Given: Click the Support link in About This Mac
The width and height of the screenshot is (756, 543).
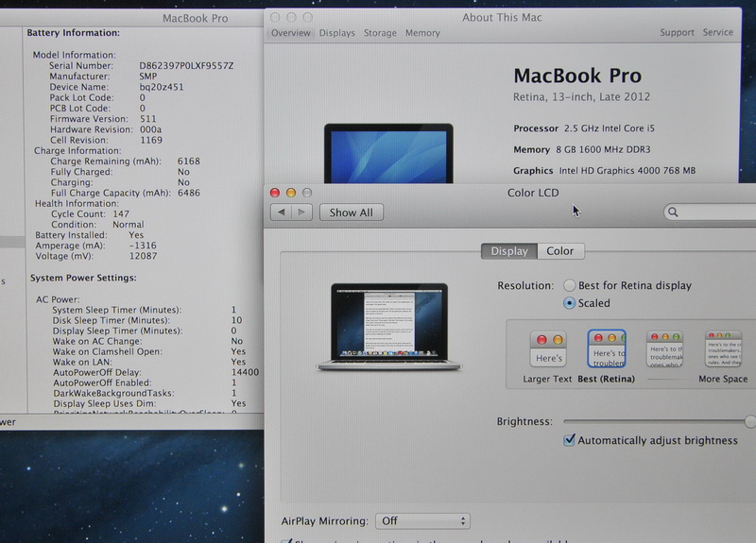Looking at the screenshot, I should 677,32.
